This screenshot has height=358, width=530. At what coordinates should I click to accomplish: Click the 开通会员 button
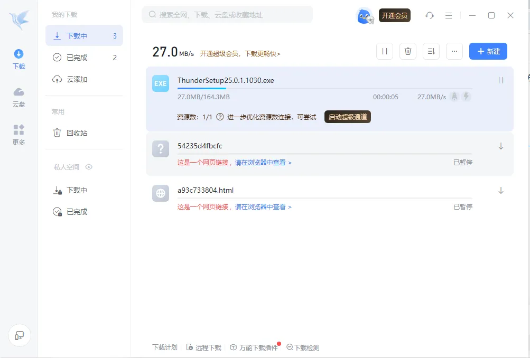(394, 15)
